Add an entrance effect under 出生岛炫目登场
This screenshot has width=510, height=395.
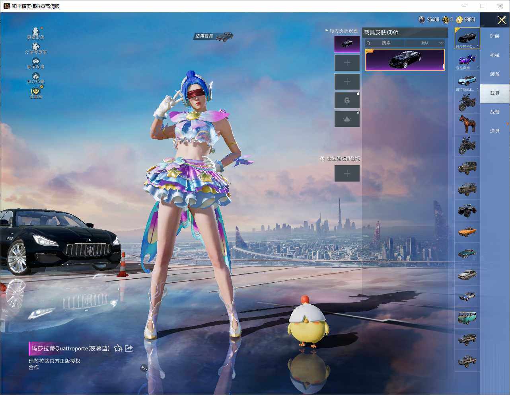click(x=347, y=173)
